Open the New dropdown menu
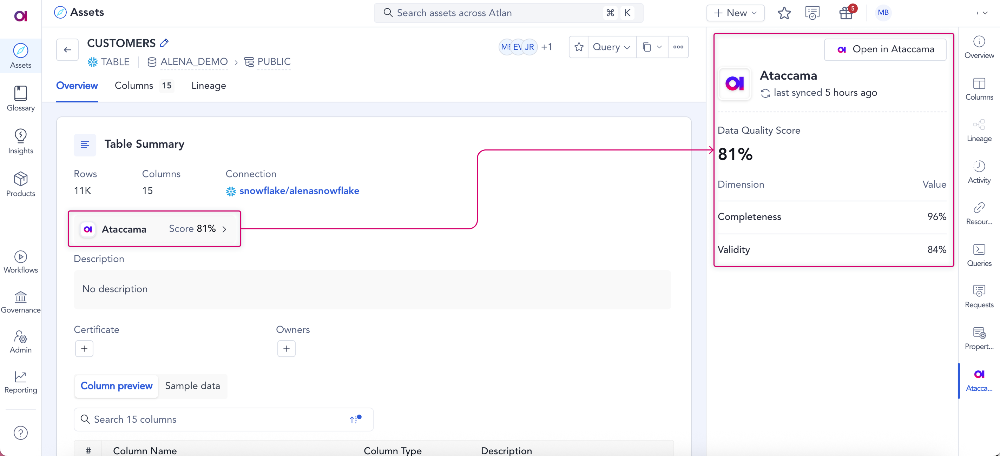This screenshot has height=456, width=1000. coord(735,13)
